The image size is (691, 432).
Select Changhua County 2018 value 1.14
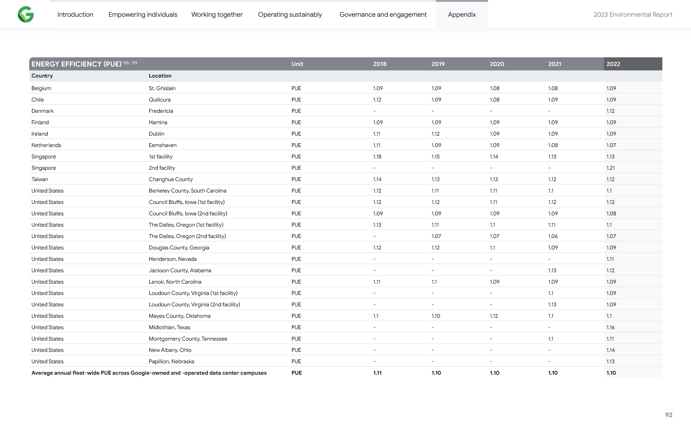(x=377, y=179)
